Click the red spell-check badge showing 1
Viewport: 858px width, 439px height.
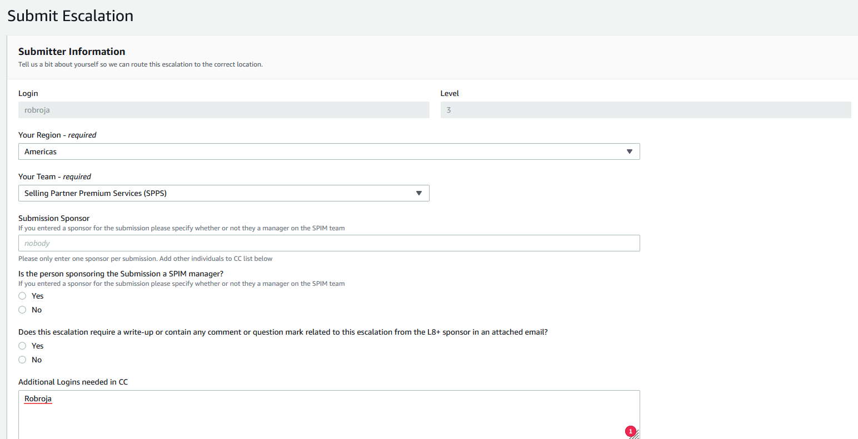coord(630,431)
